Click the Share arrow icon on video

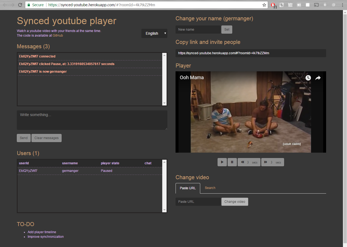pos(318,78)
